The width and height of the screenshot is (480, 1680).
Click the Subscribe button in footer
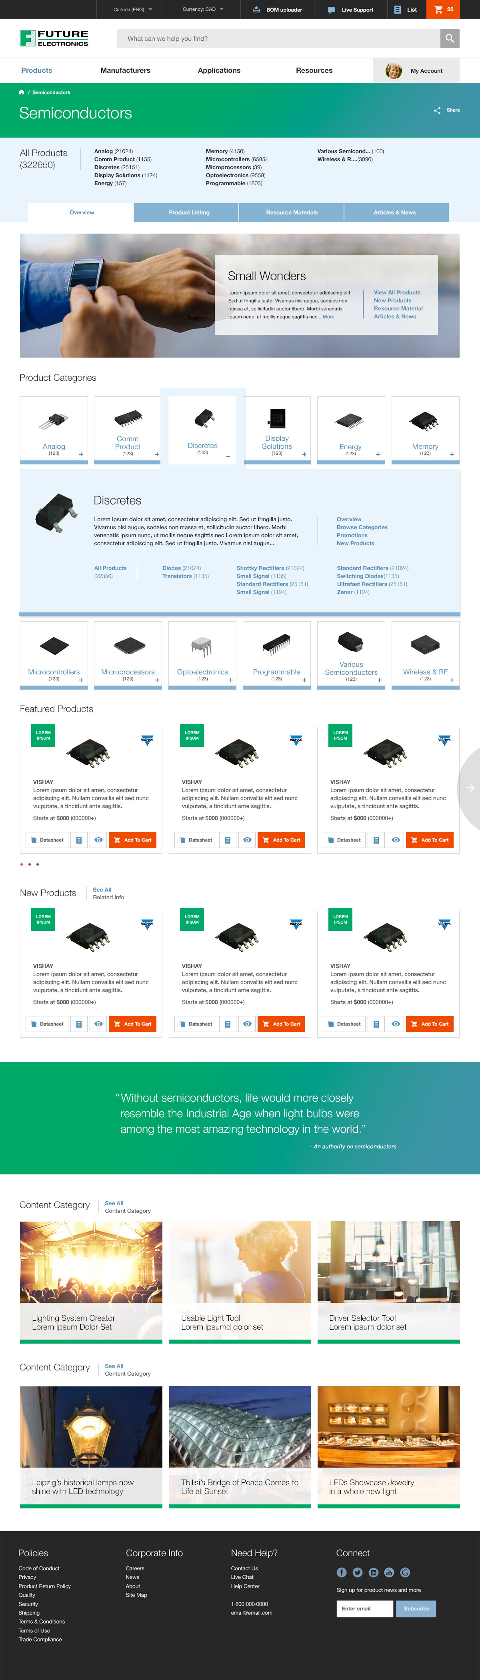[416, 1609]
